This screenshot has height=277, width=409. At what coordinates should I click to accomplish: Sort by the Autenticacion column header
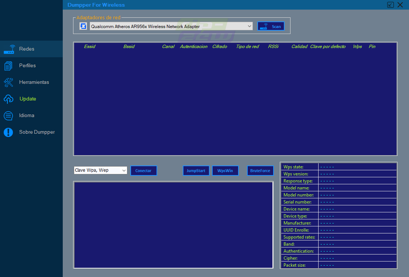[193, 47]
